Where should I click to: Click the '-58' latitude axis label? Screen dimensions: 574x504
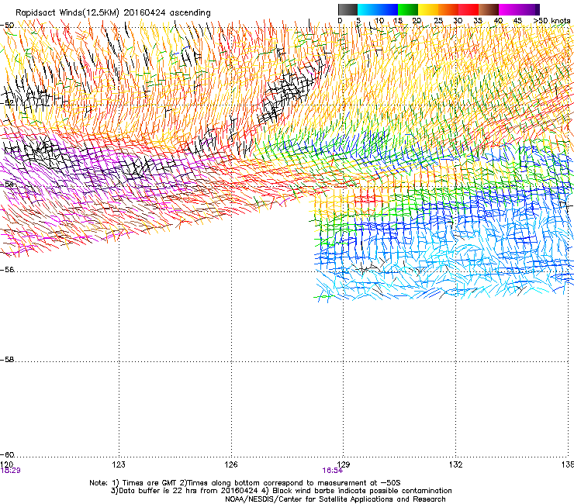click(7, 360)
